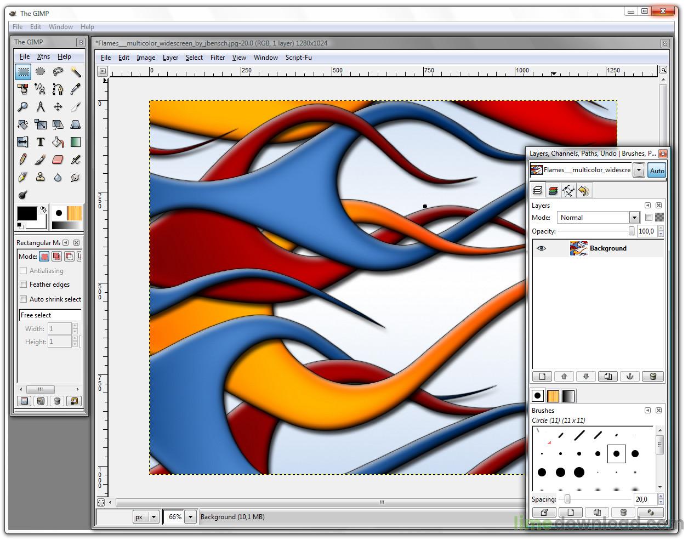Select the Text tool in toolbox
688x540 pixels.
(x=41, y=142)
